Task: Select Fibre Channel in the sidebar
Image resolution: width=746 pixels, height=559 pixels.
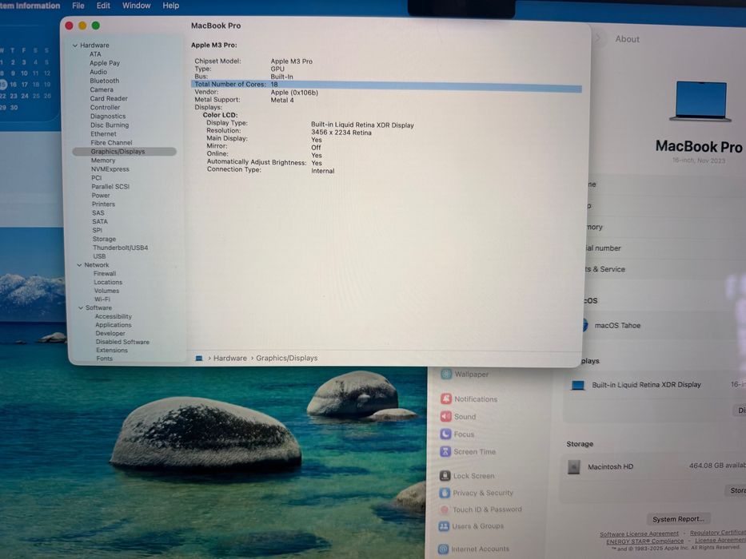Action: pyautogui.click(x=111, y=143)
